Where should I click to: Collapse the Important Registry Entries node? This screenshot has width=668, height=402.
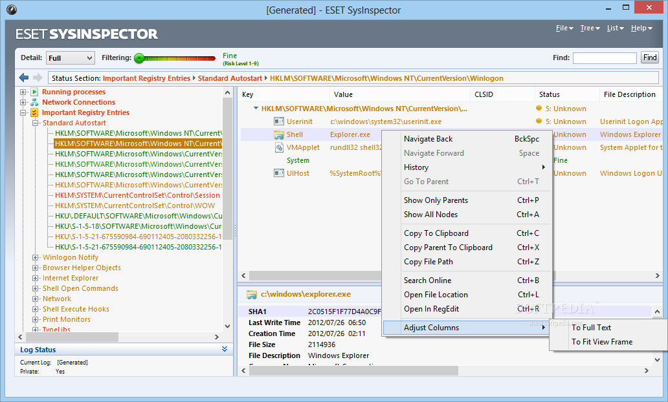pyautogui.click(x=23, y=112)
